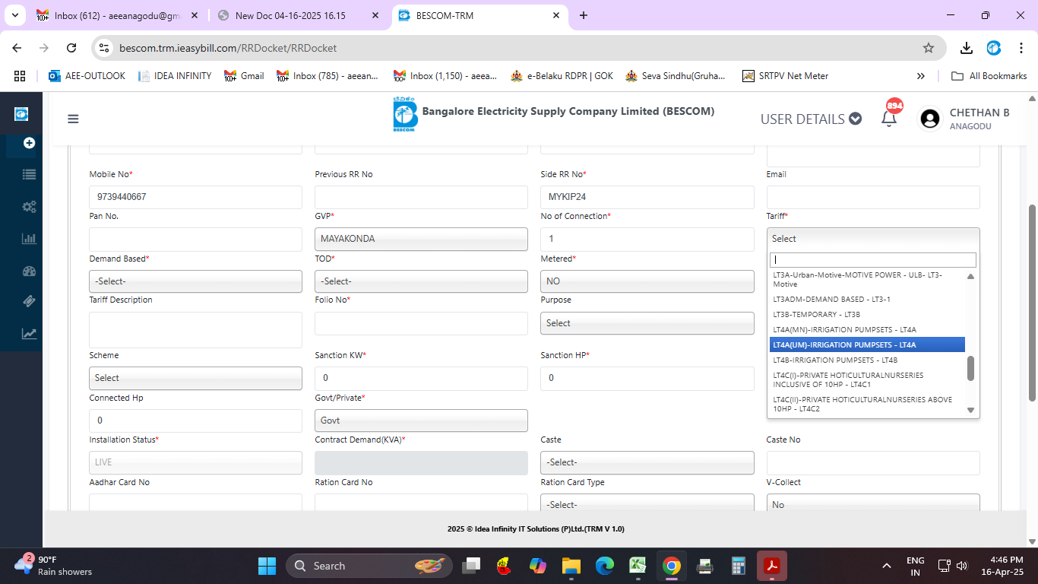The height and width of the screenshot is (584, 1038).
Task: Open USER DETAILS menu
Action: click(x=811, y=119)
